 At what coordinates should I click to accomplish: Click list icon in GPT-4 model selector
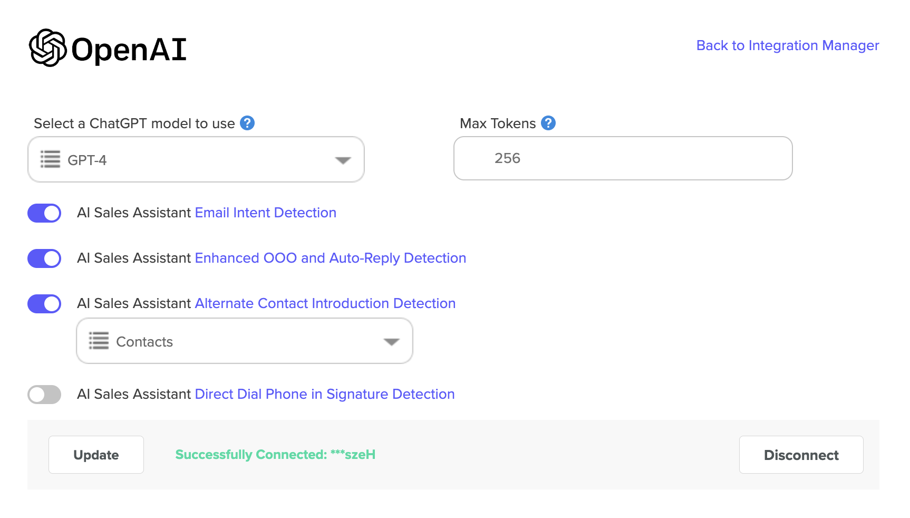tap(51, 159)
